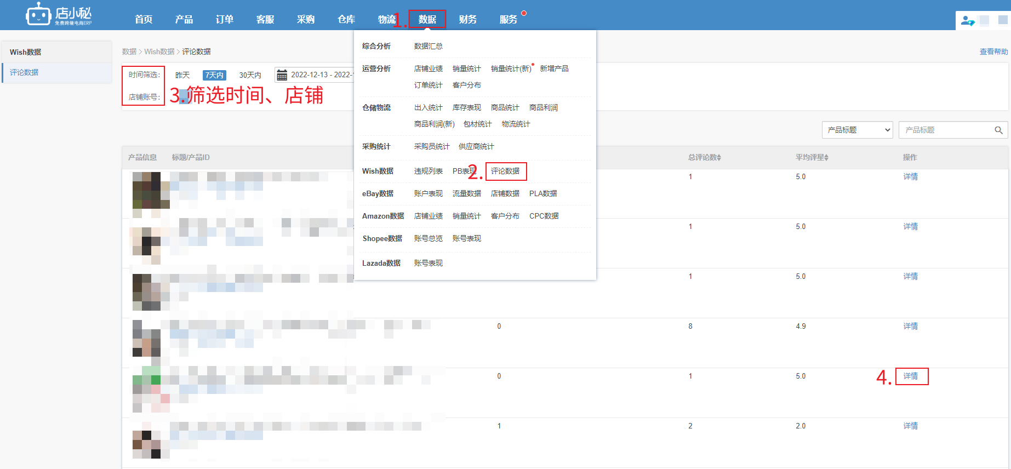Open 采购员统计 menu entry
This screenshot has width=1011, height=469.
(x=432, y=146)
